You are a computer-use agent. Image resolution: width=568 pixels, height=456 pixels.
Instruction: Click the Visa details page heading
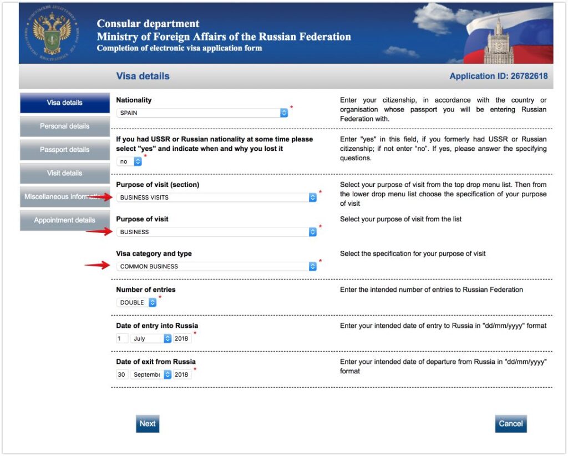[x=143, y=76]
